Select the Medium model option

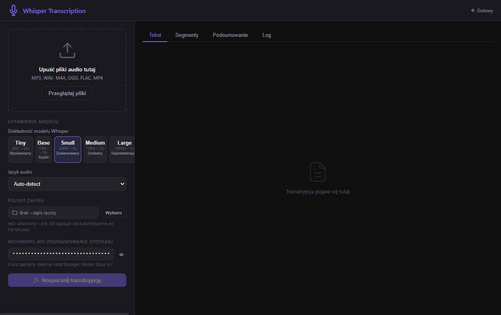(95, 150)
